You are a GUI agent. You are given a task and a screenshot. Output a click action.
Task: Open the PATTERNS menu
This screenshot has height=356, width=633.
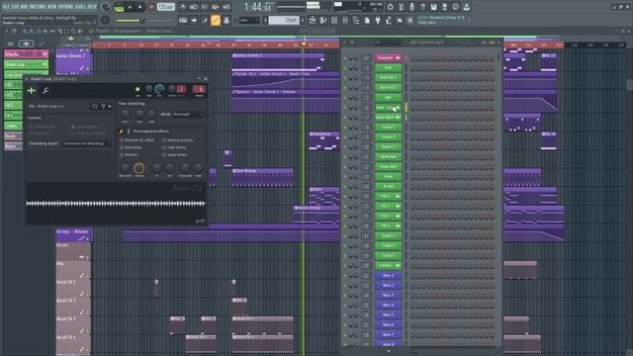pyautogui.click(x=38, y=7)
